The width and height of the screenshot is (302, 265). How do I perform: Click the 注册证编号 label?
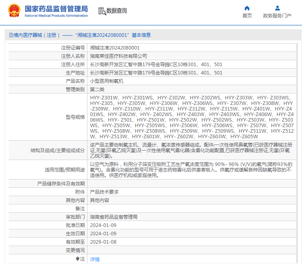point(73,48)
